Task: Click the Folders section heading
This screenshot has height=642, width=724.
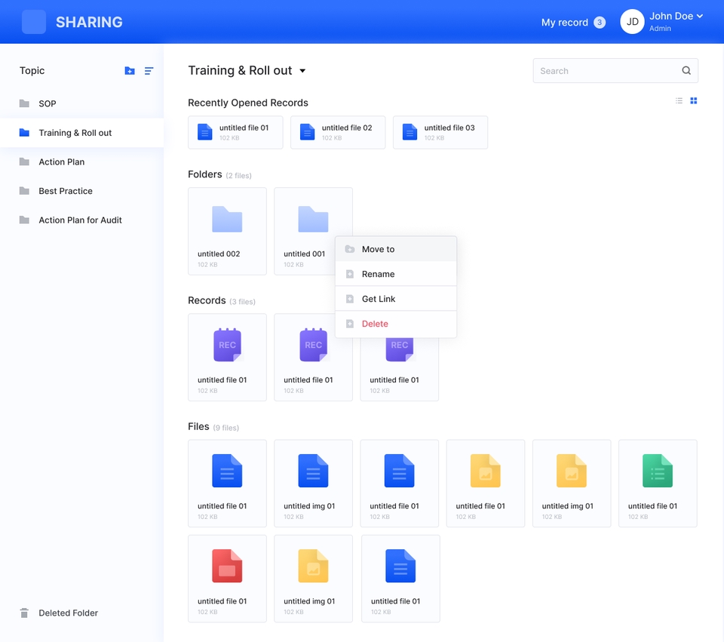Action: click(x=205, y=174)
